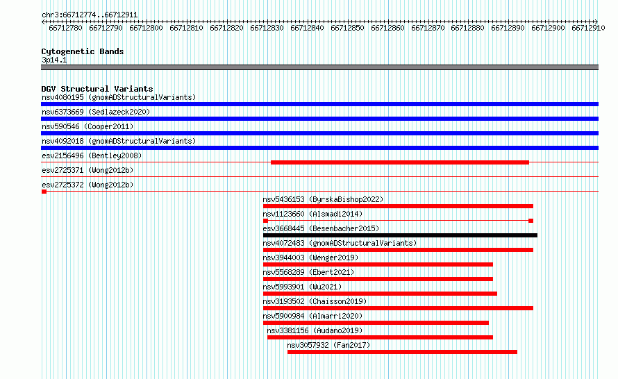The image size is (618, 379).
Task: Click the red bar under nsv4072483
Action: [398, 250]
